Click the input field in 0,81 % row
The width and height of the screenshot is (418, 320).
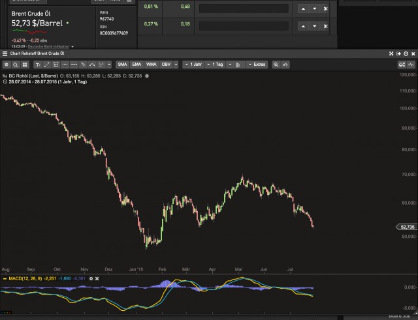(244, 8)
